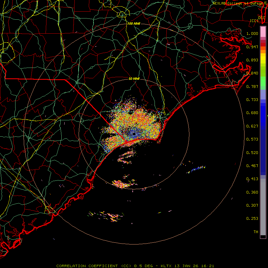
Task: Click the 0.840 value on the color scale
Action: [252, 73]
